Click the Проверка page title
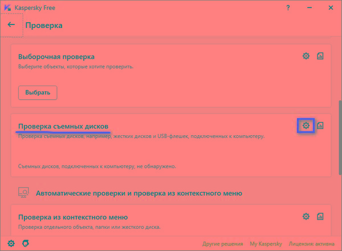The height and width of the screenshot is (251, 342). [44, 25]
